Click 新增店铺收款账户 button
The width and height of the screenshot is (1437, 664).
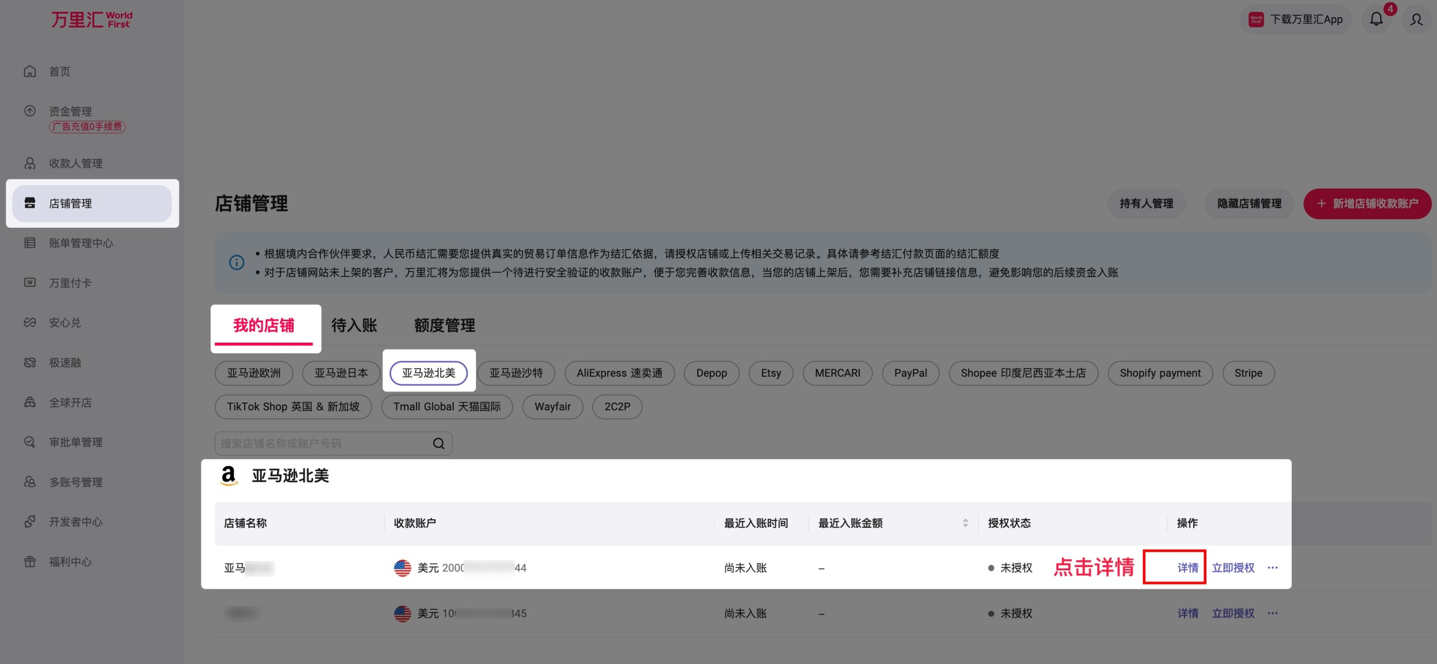pos(1367,204)
